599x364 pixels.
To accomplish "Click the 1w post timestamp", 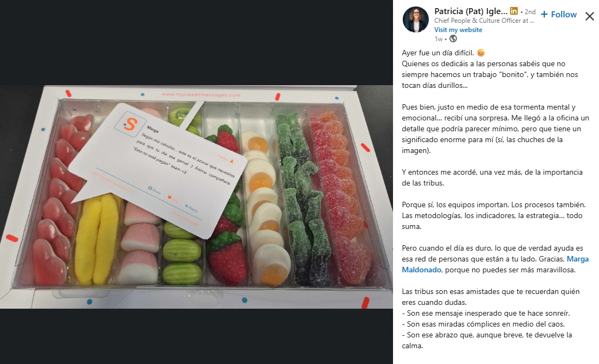I will [x=438, y=39].
